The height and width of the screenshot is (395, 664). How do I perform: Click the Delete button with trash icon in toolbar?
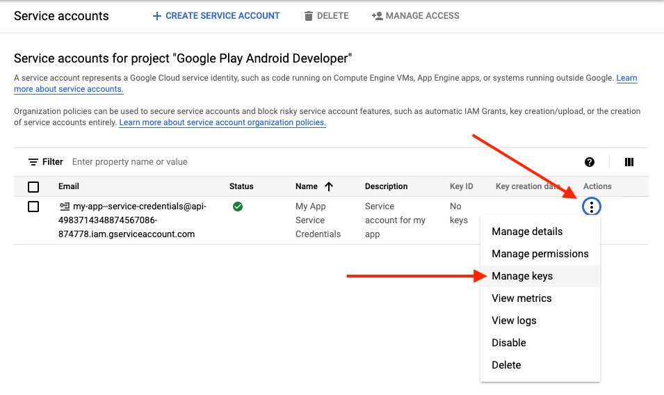(327, 16)
